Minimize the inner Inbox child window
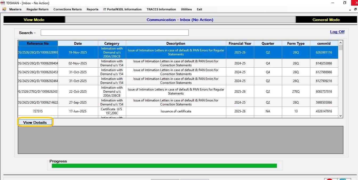The height and width of the screenshot is (180, 358). click(350, 9)
